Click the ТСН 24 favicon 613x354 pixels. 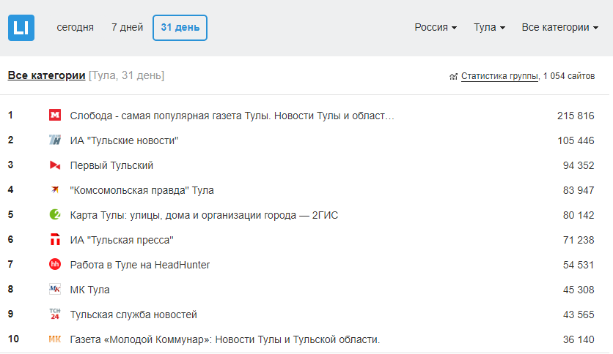tap(55, 314)
